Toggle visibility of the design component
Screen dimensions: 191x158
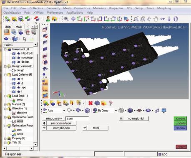[x=14, y=62]
